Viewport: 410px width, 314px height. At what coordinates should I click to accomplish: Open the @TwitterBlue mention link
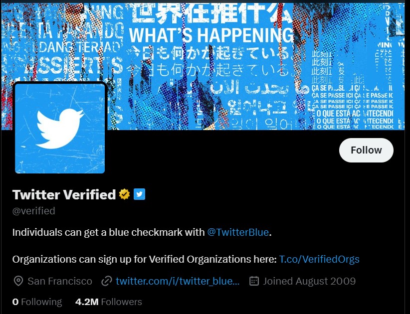pos(238,232)
